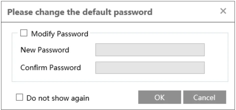The height and width of the screenshot is (110, 236).
Task: Select the gray box next to Confirm Password
Action: [150, 67]
